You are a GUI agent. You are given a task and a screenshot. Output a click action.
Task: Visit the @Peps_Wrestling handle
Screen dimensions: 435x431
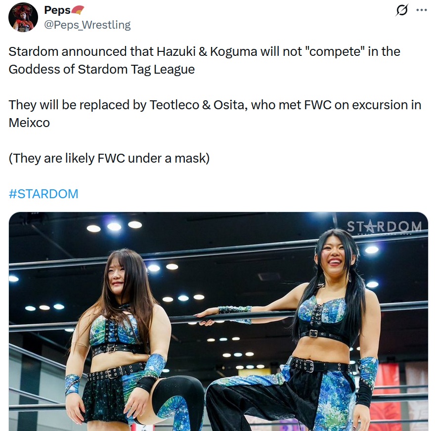point(87,25)
